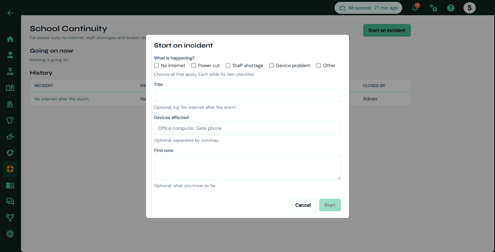Click the 'School Continuity' page heading
The width and height of the screenshot is (495, 252).
(x=68, y=29)
